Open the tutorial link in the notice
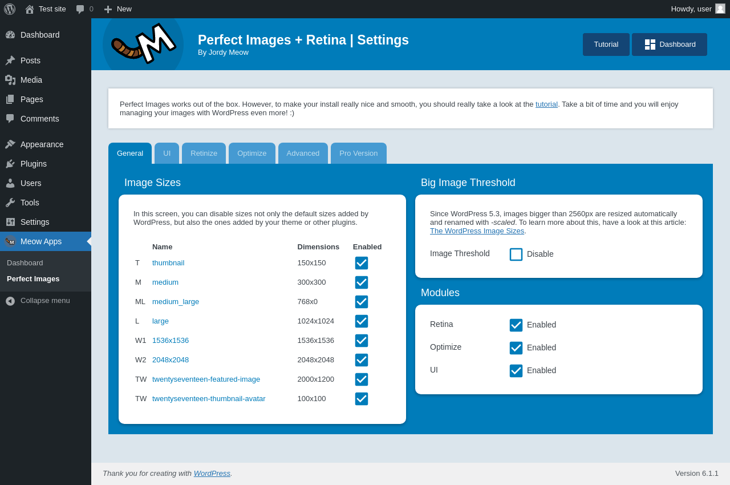This screenshot has height=485, width=730. tap(546, 104)
